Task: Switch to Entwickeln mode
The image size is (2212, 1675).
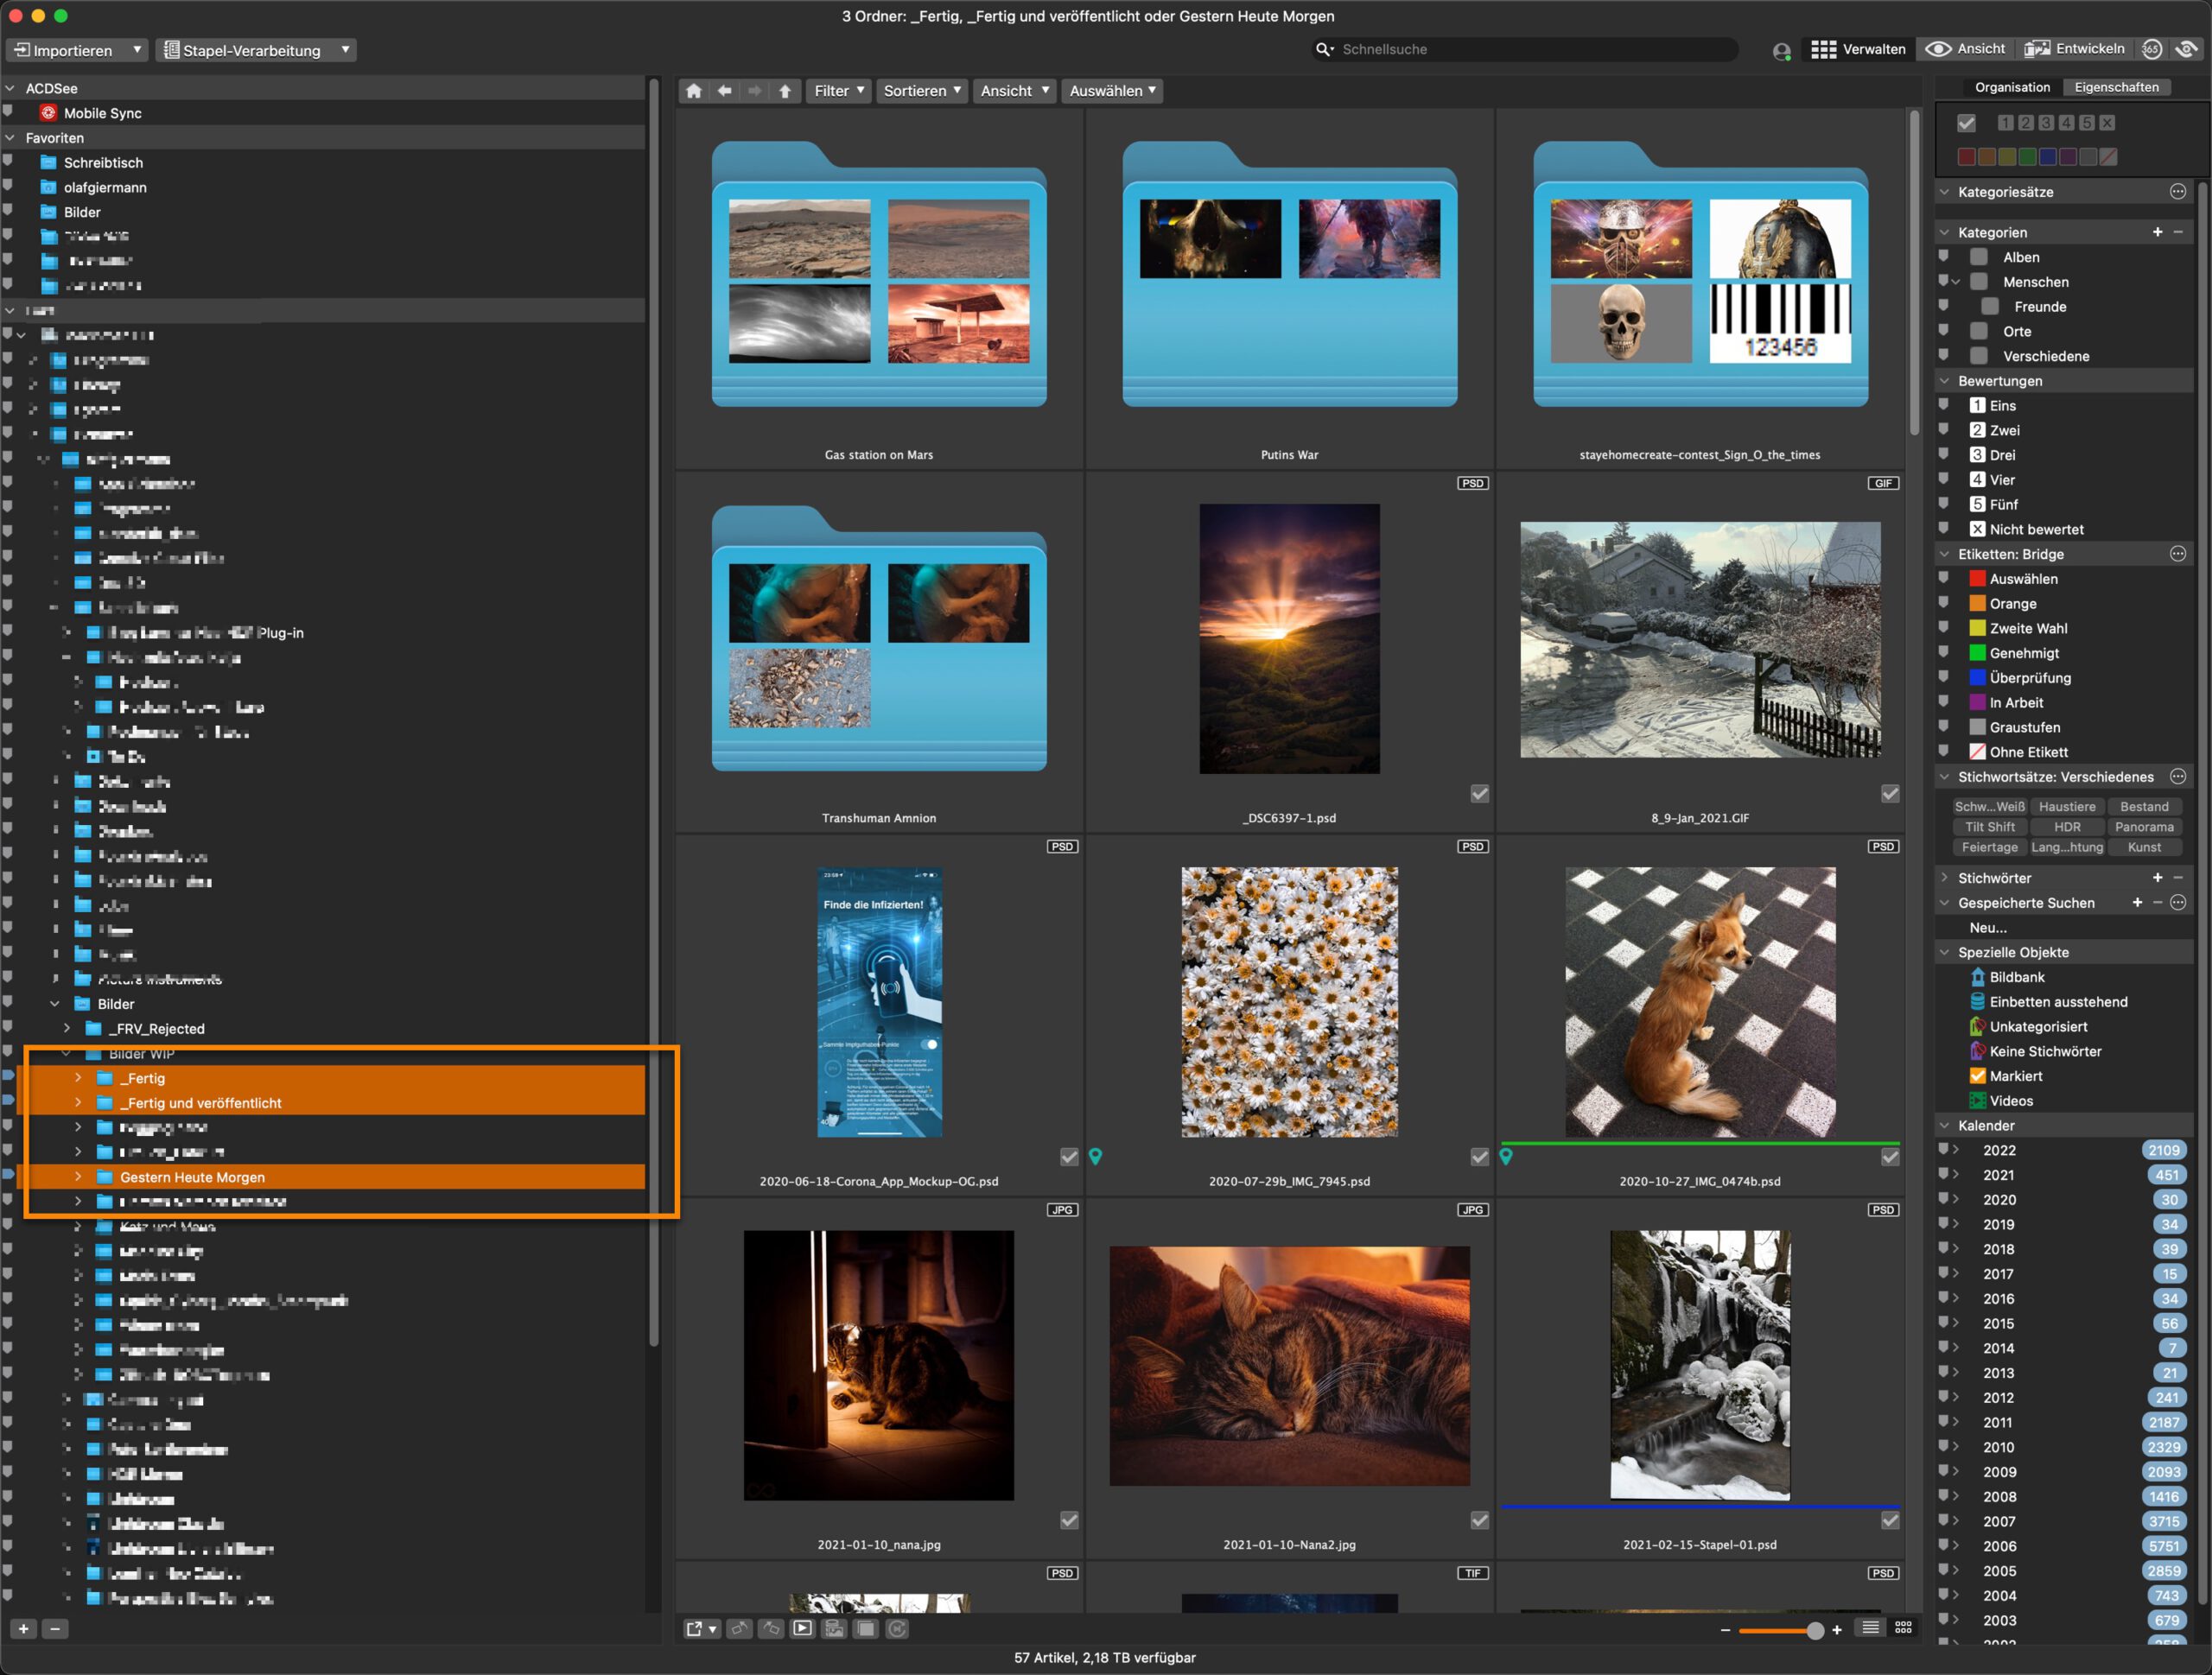Action: click(2075, 49)
